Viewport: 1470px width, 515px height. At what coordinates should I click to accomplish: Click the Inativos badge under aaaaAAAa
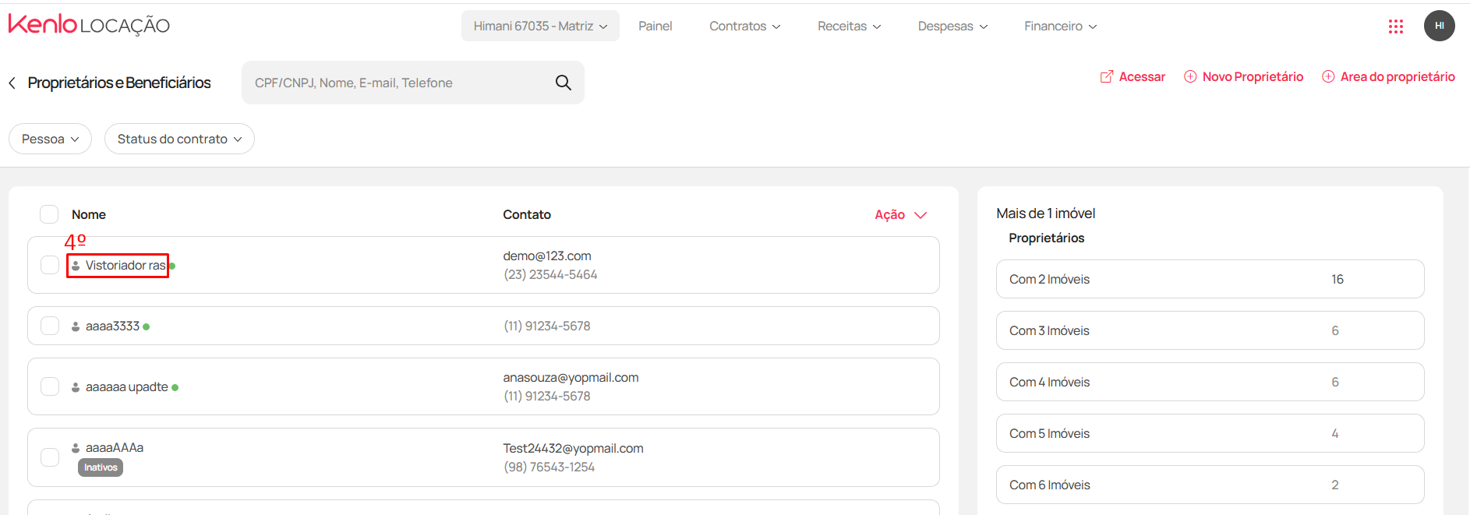coord(101,467)
